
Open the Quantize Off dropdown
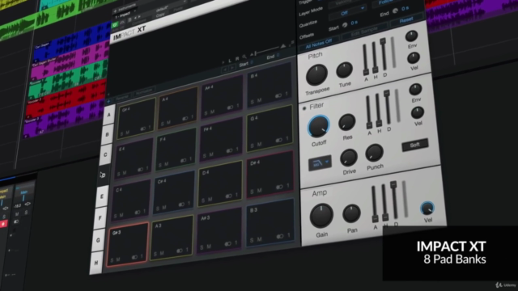[x=348, y=12]
